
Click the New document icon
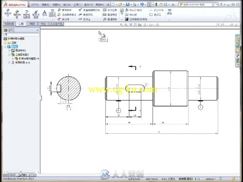click(x=113, y=5)
